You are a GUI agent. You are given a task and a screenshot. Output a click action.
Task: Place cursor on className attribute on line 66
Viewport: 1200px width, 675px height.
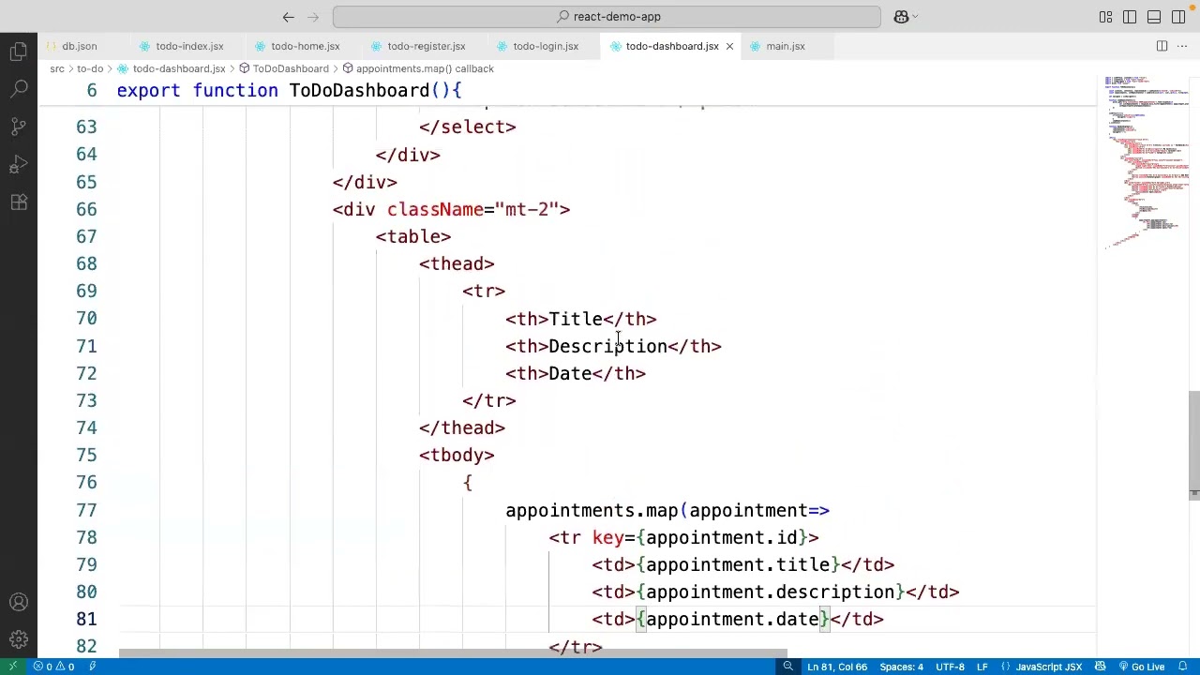click(435, 210)
